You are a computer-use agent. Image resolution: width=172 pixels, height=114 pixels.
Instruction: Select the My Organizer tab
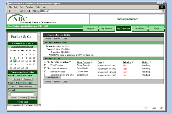[123, 29]
